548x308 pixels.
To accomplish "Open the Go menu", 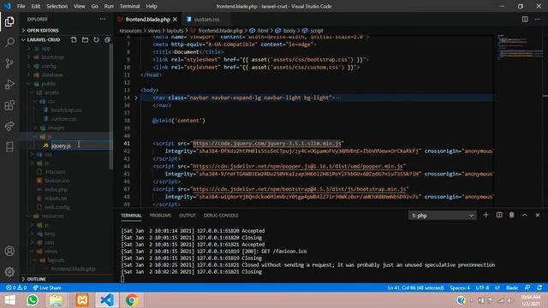I will pos(95,6).
